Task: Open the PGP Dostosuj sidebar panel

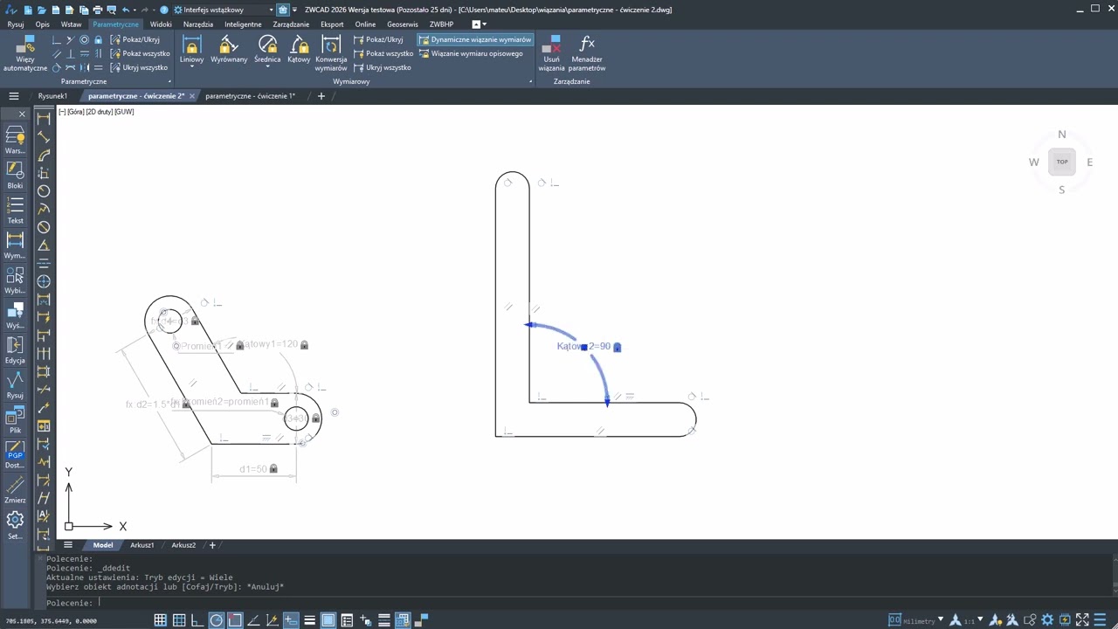Action: pyautogui.click(x=15, y=454)
